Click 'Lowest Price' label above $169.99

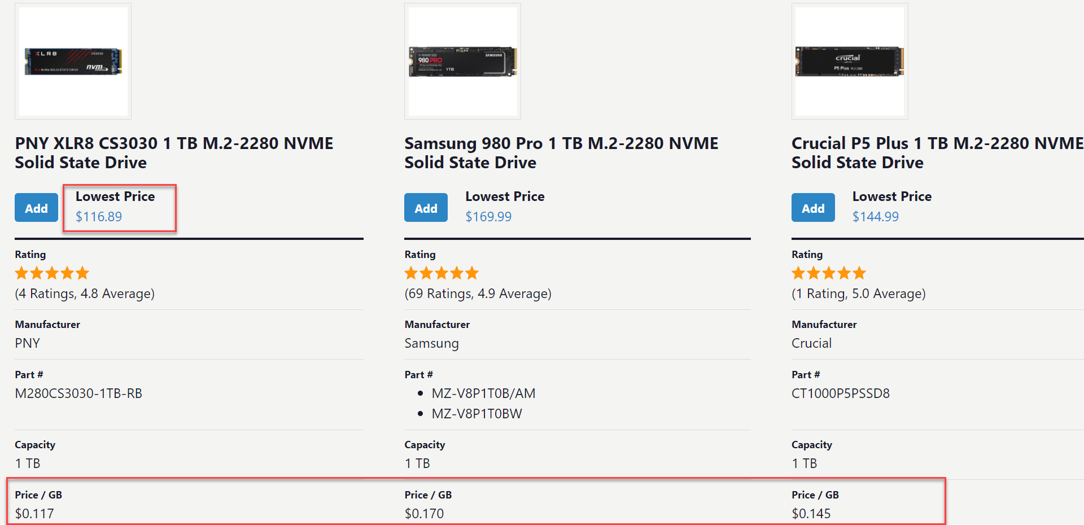tap(505, 196)
